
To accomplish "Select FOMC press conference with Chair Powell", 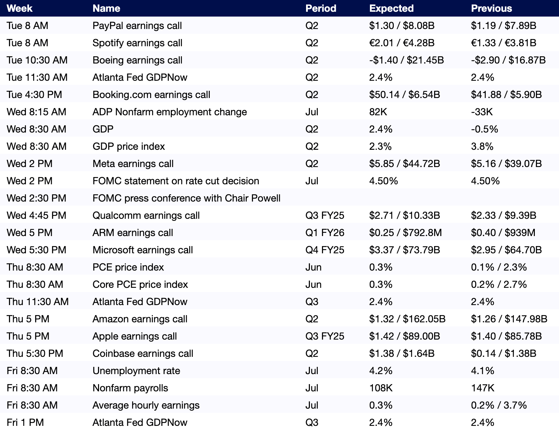I will (186, 198).
